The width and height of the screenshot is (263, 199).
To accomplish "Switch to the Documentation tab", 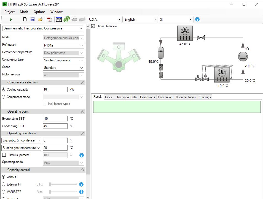I will 186,97.
